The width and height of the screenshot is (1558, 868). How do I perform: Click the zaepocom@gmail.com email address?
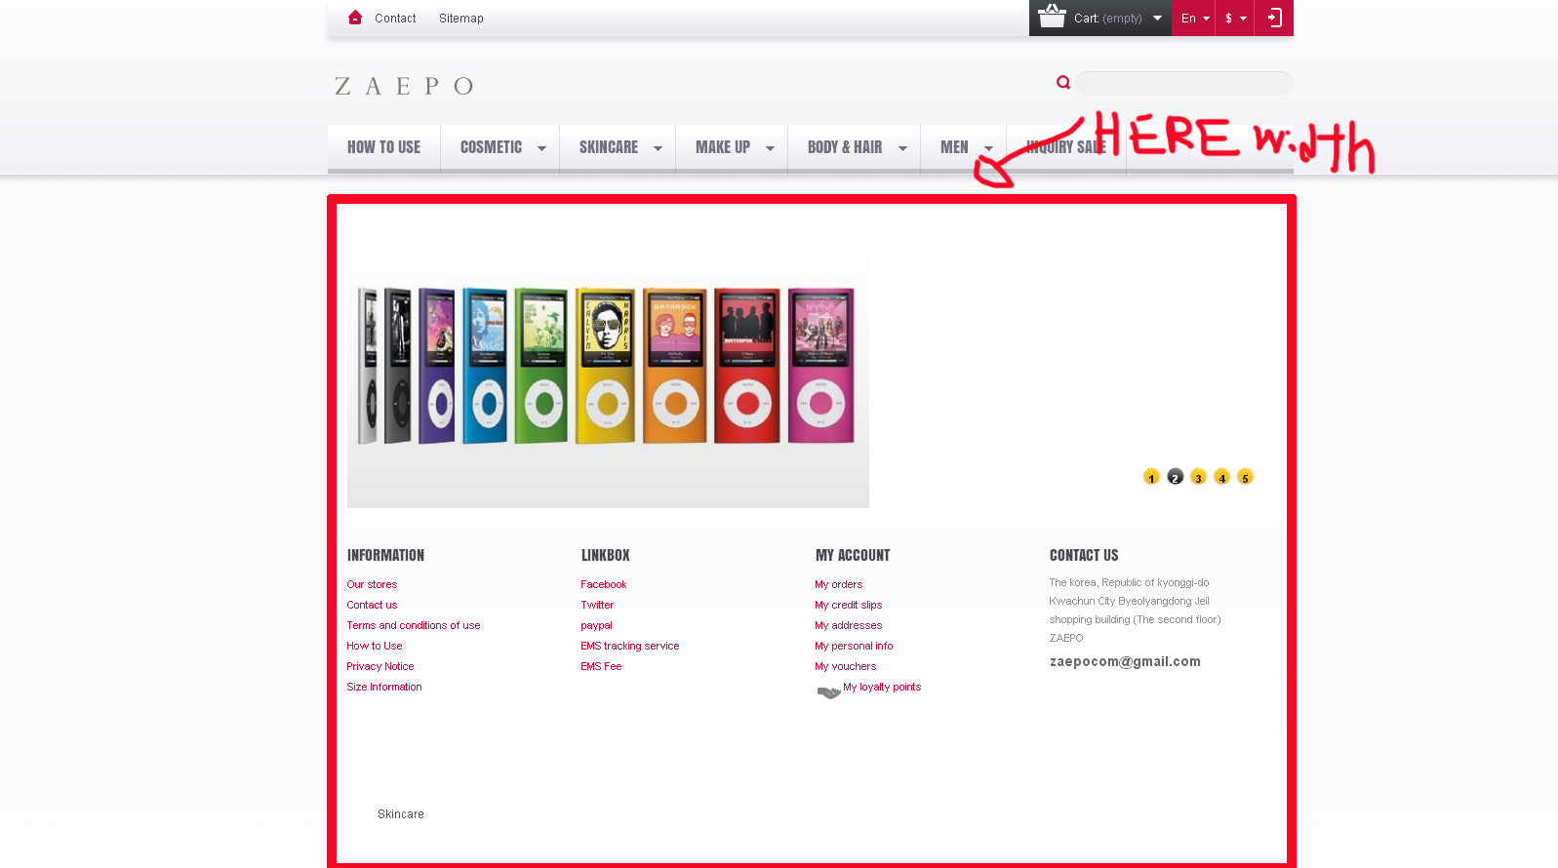1125,661
